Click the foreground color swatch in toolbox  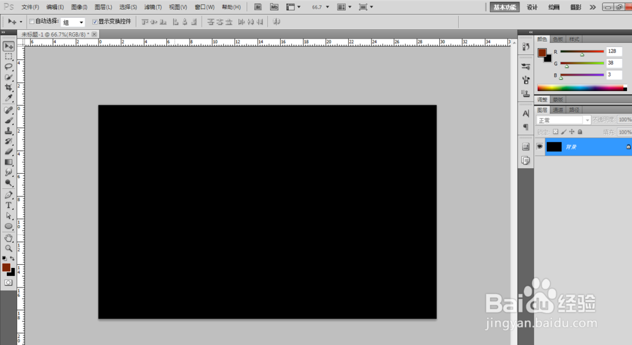click(6, 267)
